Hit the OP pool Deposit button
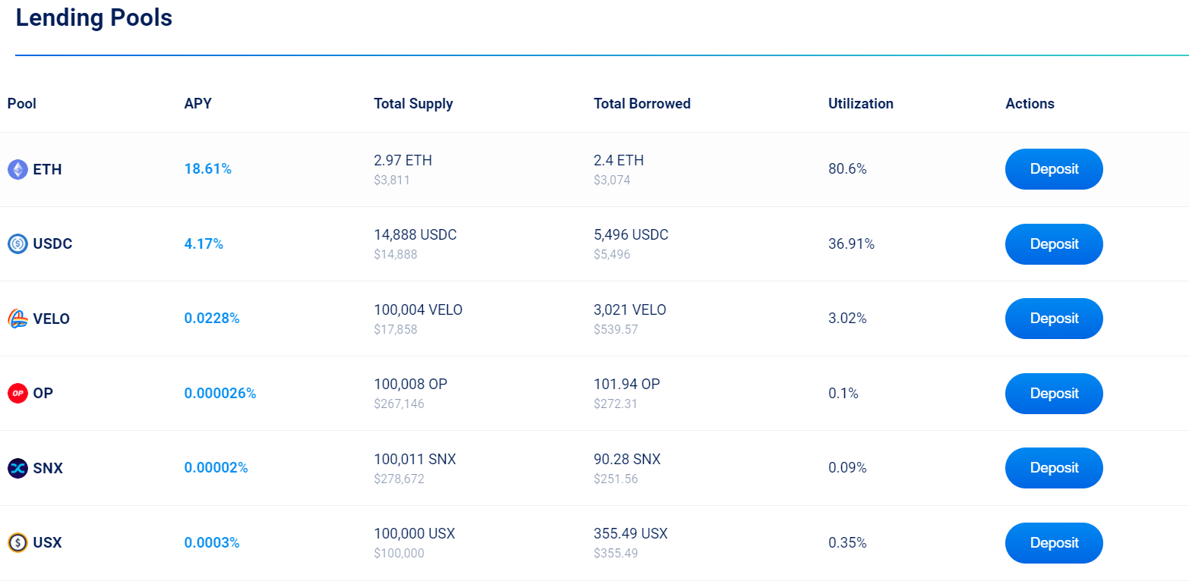 [x=1053, y=393]
